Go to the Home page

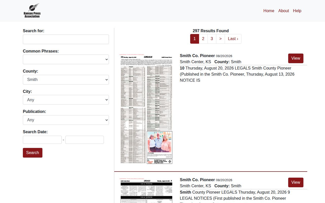click(269, 11)
